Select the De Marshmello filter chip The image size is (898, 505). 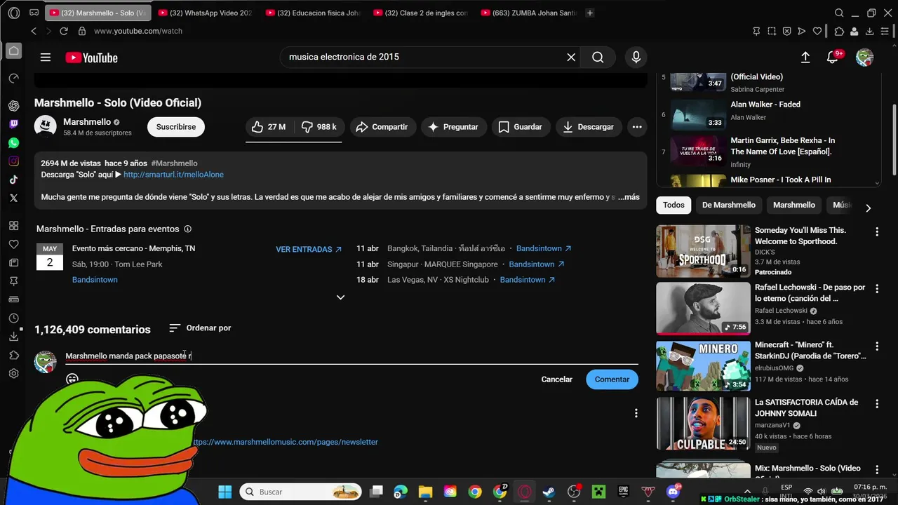click(729, 206)
